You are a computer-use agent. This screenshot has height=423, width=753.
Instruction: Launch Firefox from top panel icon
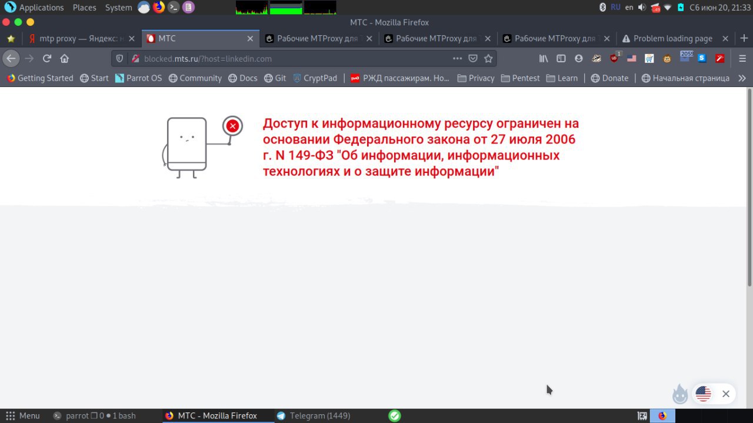pos(159,8)
